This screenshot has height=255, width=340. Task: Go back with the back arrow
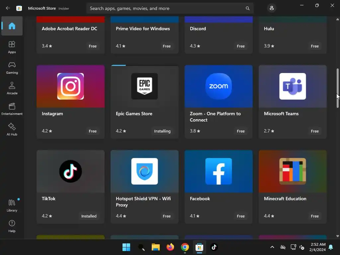(x=8, y=8)
